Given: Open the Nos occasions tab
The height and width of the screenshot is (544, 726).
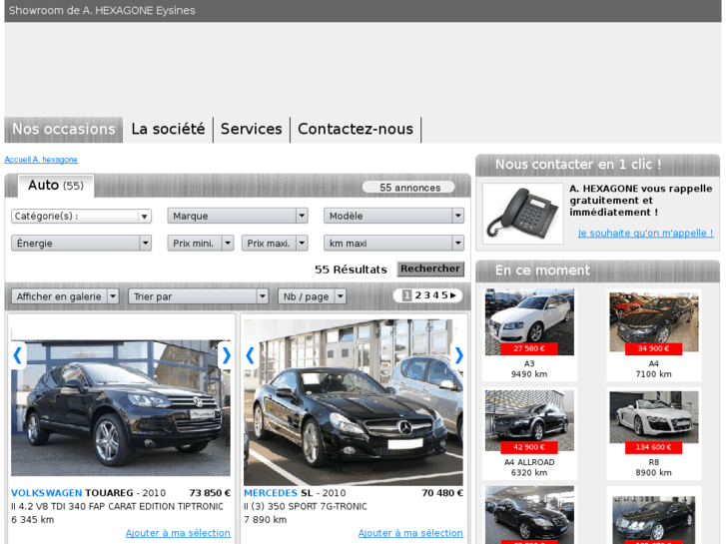Looking at the screenshot, I should click(64, 129).
